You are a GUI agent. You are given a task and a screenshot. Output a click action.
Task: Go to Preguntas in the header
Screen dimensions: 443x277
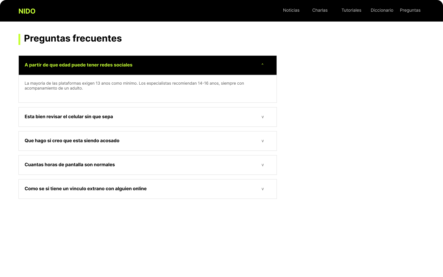point(410,10)
